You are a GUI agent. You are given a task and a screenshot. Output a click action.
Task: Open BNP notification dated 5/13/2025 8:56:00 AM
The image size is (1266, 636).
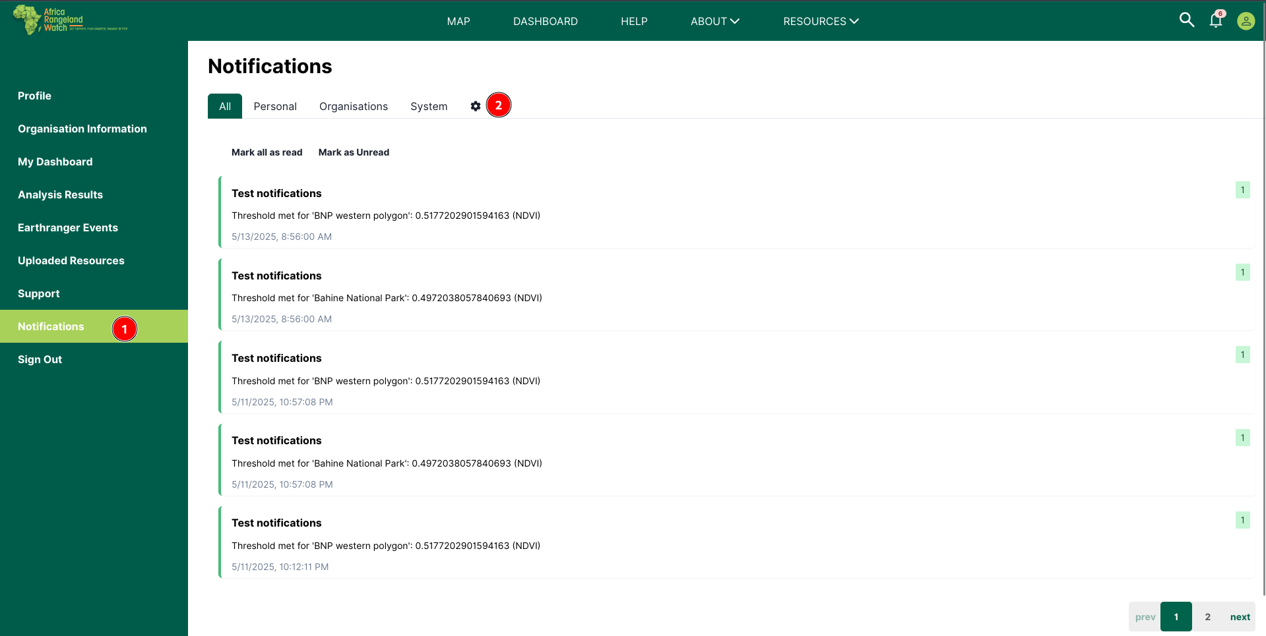click(736, 212)
